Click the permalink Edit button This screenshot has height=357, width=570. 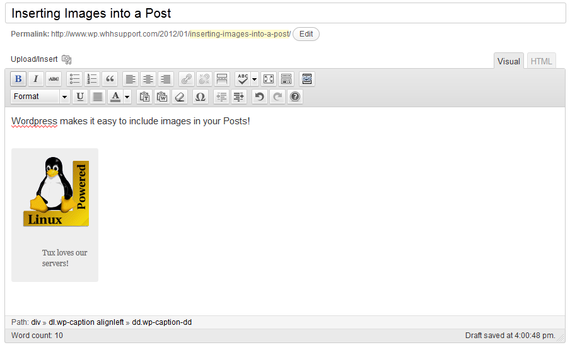(x=306, y=34)
